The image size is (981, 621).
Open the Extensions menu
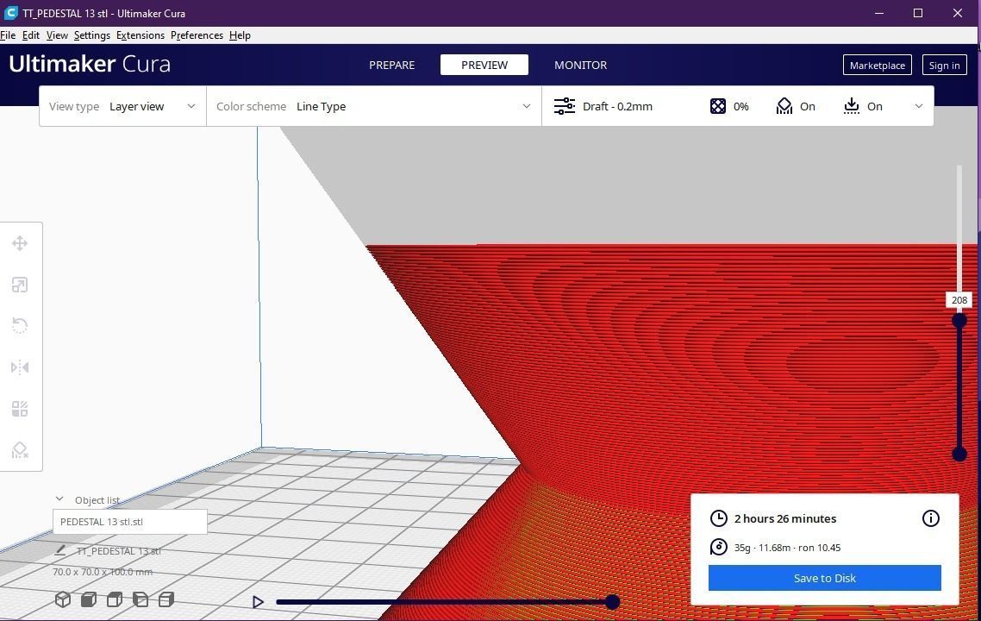[141, 35]
